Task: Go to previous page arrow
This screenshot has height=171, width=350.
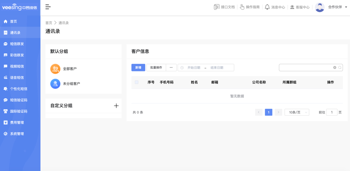Action: (259, 112)
